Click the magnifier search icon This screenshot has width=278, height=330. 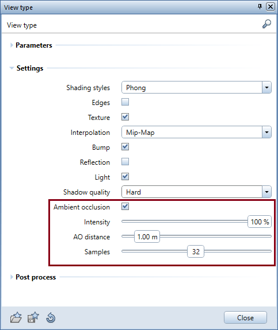click(x=266, y=24)
